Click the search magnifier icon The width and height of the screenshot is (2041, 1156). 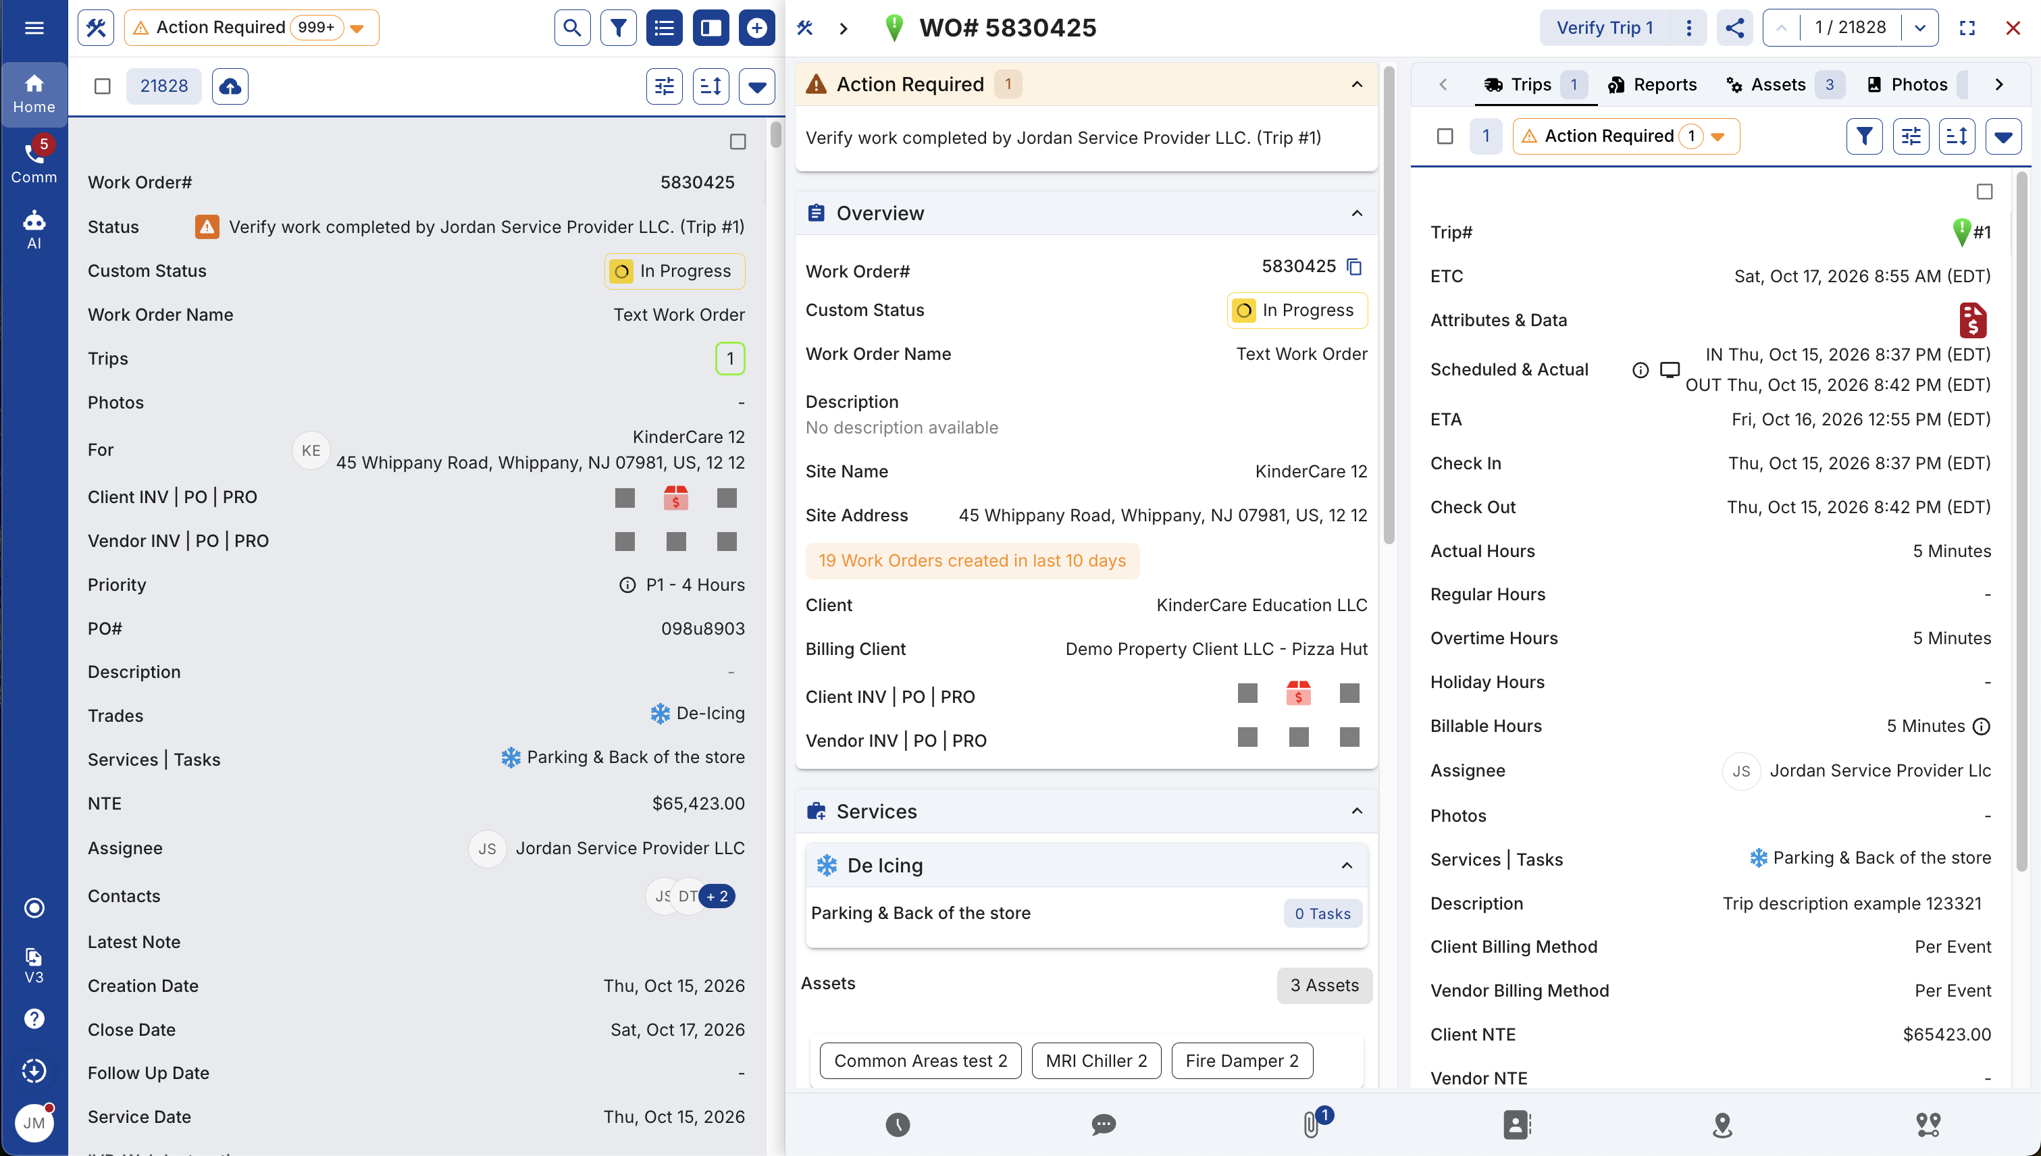pyautogui.click(x=572, y=28)
